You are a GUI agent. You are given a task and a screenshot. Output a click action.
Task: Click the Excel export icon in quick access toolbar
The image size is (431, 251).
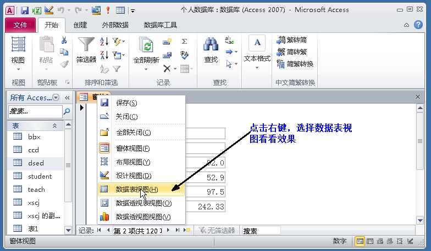(36, 10)
